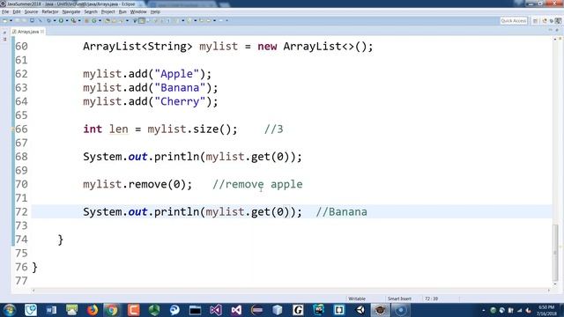Close the Arrays.java editor tab
This screenshot has height=317, width=564.
click(x=42, y=32)
